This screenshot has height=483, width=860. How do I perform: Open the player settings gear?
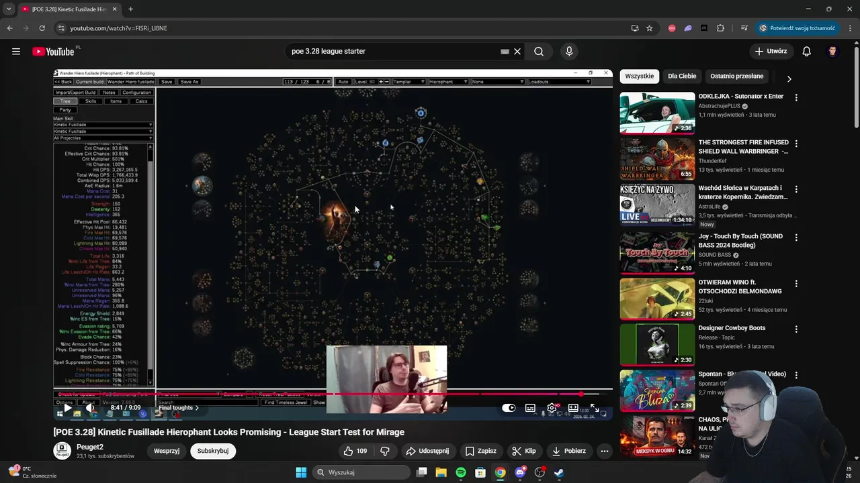pyautogui.click(x=552, y=407)
